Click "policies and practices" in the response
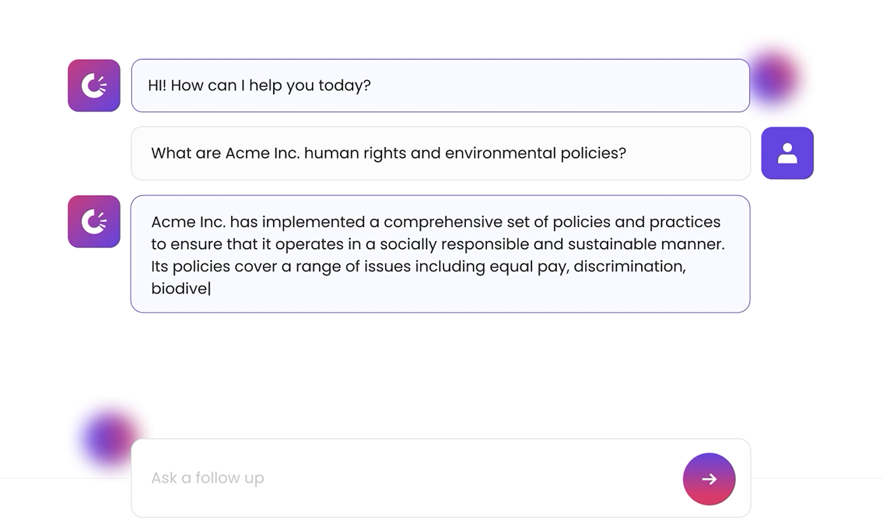This screenshot has height=527, width=883. pyautogui.click(x=636, y=222)
